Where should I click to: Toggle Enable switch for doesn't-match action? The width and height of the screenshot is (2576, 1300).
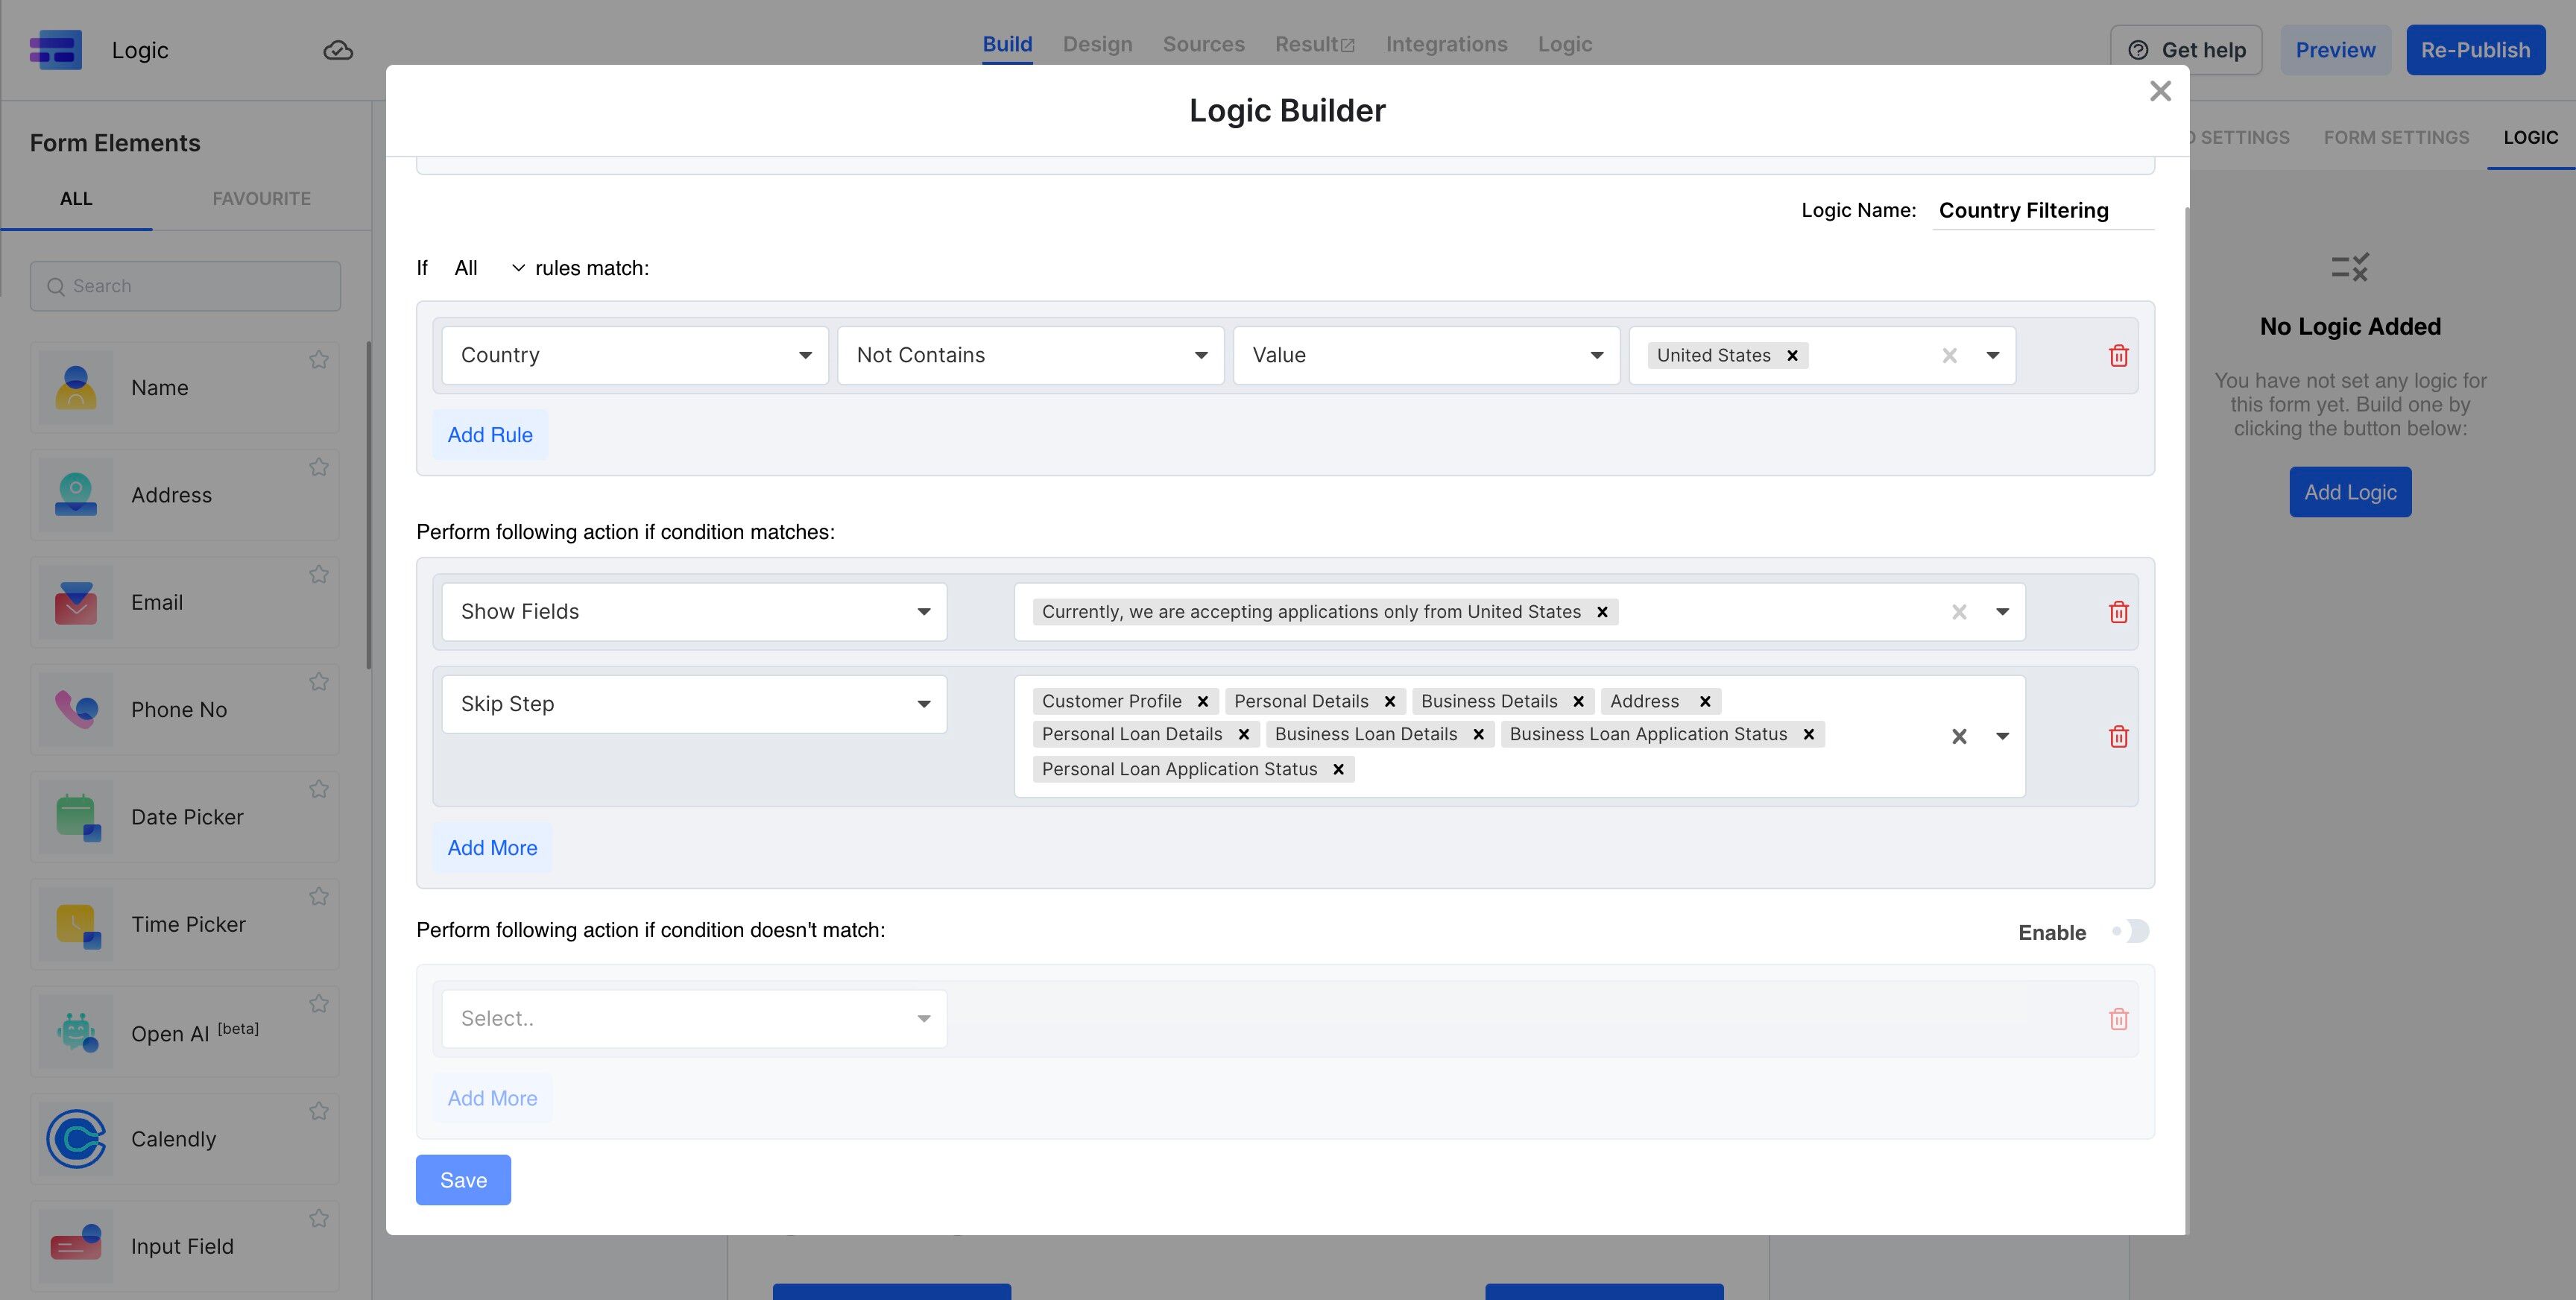[x=2130, y=931]
